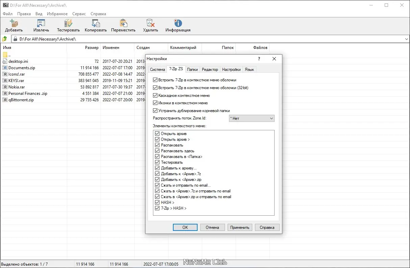
Task: Click the Применить button
Action: (240, 227)
